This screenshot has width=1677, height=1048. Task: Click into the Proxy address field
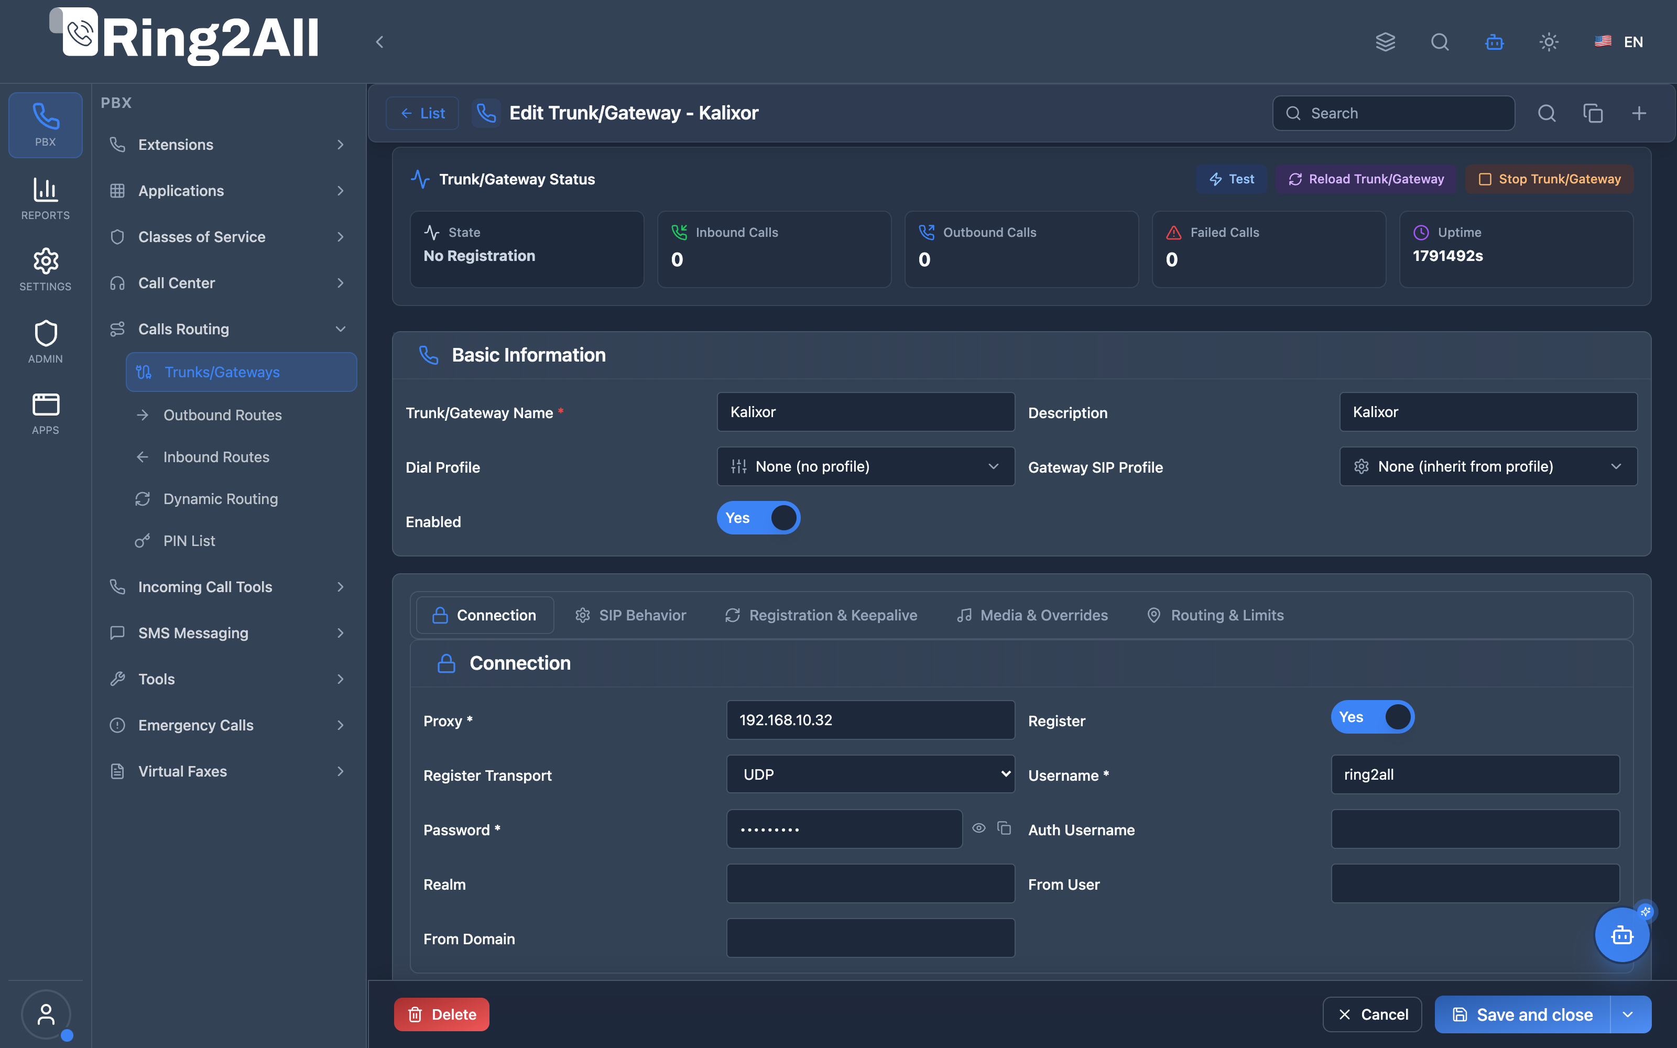point(870,720)
